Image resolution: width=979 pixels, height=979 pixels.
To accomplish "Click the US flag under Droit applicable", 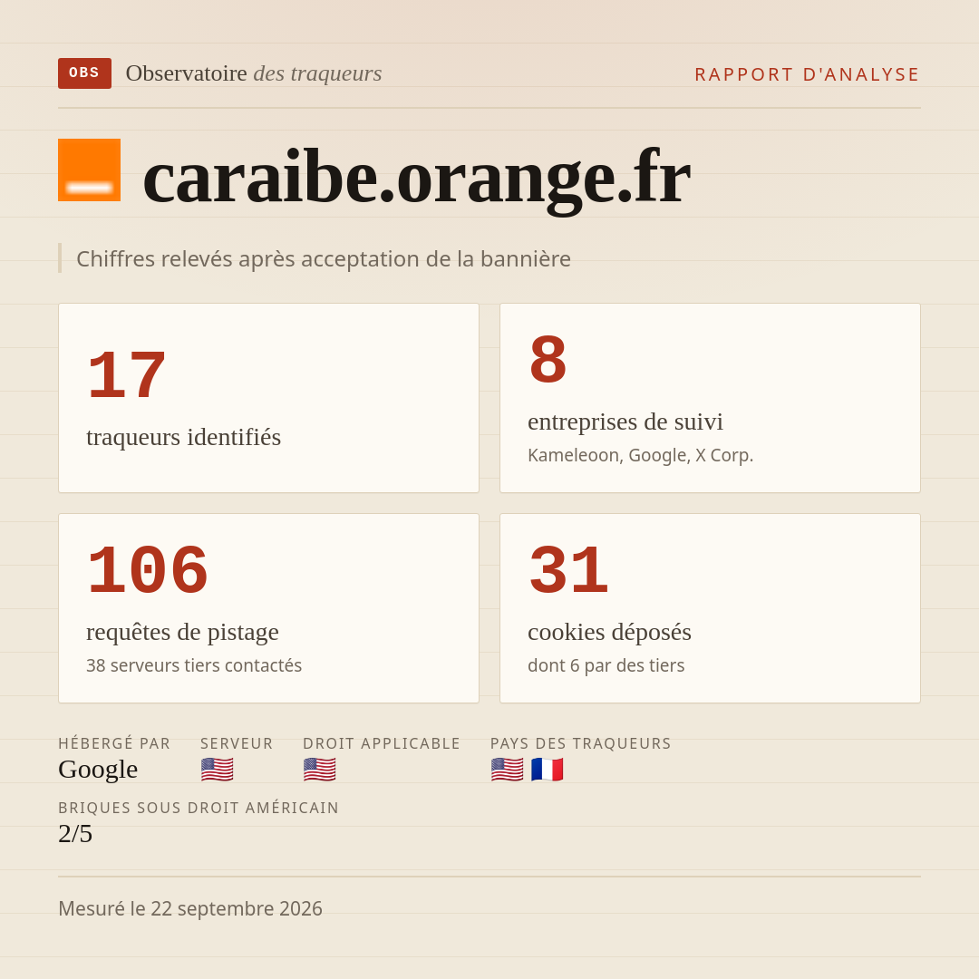I will (320, 770).
